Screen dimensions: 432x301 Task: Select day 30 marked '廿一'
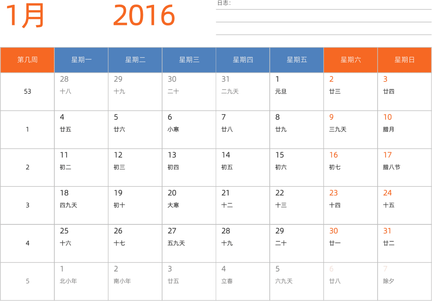(x=351, y=244)
